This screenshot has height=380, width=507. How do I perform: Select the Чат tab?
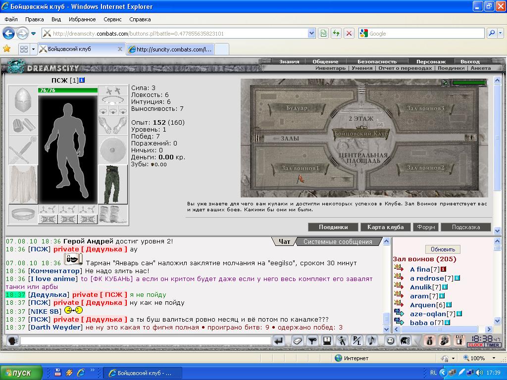(284, 241)
